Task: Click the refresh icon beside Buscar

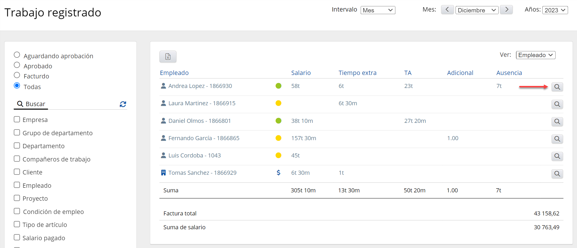Action: (123, 104)
